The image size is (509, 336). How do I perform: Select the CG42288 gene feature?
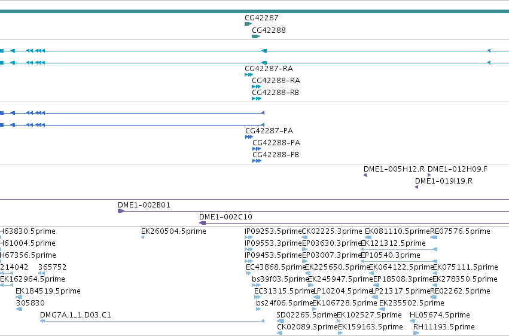[256, 36]
